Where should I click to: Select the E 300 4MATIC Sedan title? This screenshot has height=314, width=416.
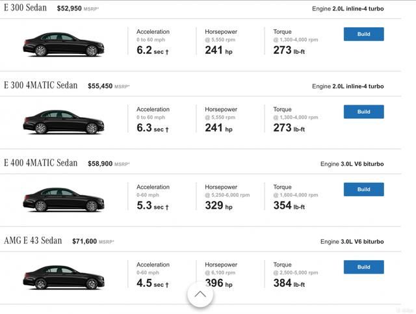point(40,85)
